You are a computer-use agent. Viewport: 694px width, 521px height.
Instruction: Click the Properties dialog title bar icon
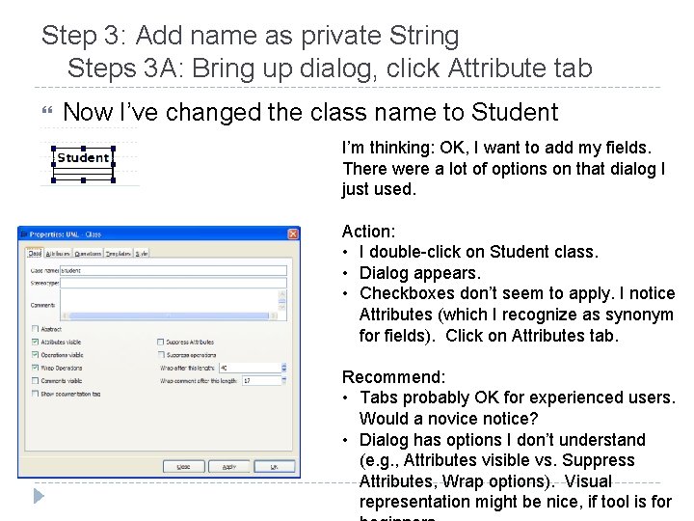coord(24,233)
